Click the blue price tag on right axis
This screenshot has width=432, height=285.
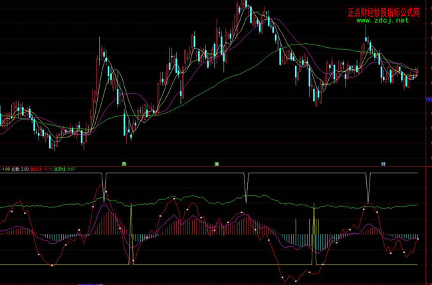click(x=429, y=100)
